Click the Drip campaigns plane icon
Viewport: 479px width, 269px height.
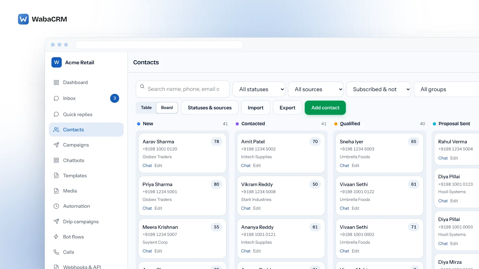(x=56, y=221)
